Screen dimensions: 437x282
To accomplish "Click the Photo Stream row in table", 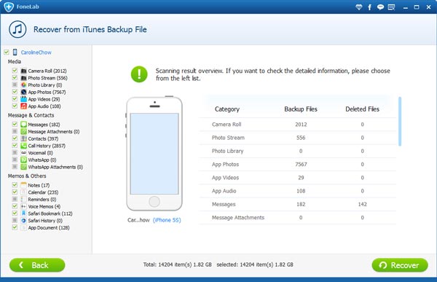I will (x=297, y=138).
